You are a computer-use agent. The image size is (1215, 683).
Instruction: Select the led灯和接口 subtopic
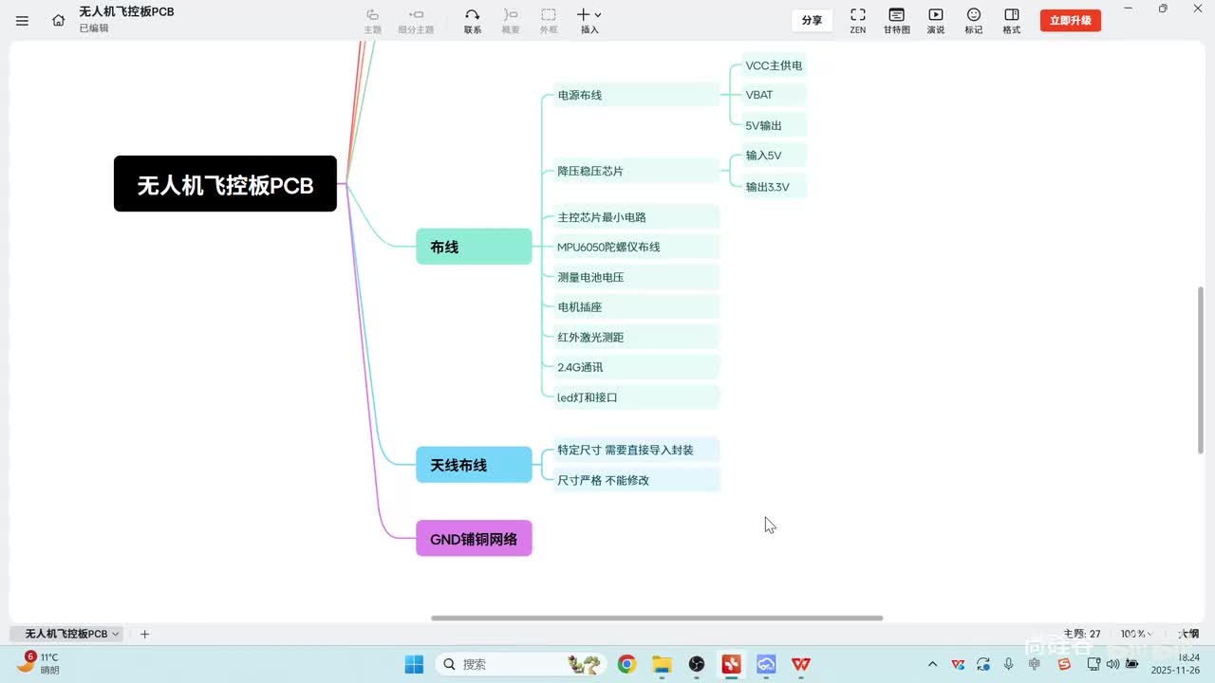tap(636, 397)
